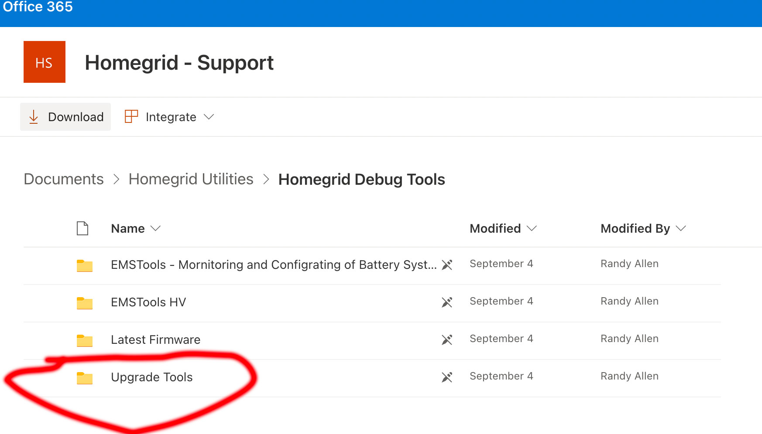The width and height of the screenshot is (762, 434).
Task: Click Randy Allen in Upgrade Tools row
Action: point(630,376)
